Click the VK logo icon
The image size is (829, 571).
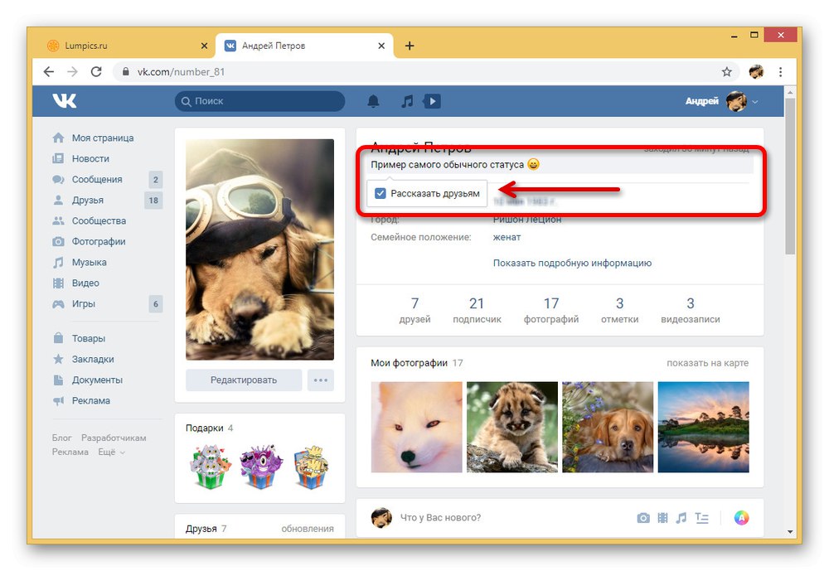pos(65,100)
